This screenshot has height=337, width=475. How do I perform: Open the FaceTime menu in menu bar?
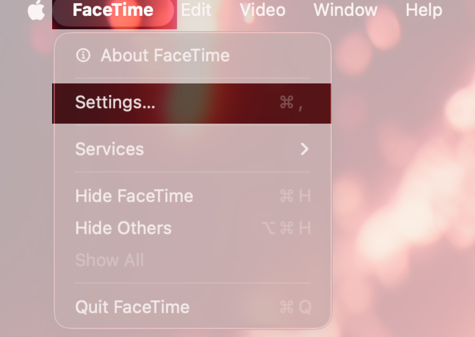(x=113, y=10)
